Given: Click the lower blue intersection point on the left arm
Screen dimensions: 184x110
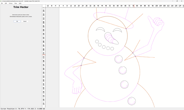Looking at the screenshot, I should coord(81,65).
